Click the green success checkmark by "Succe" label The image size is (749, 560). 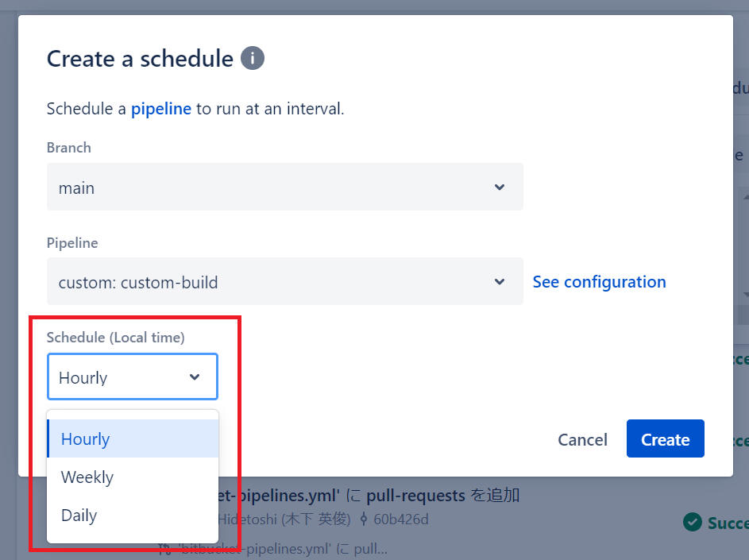coord(694,523)
